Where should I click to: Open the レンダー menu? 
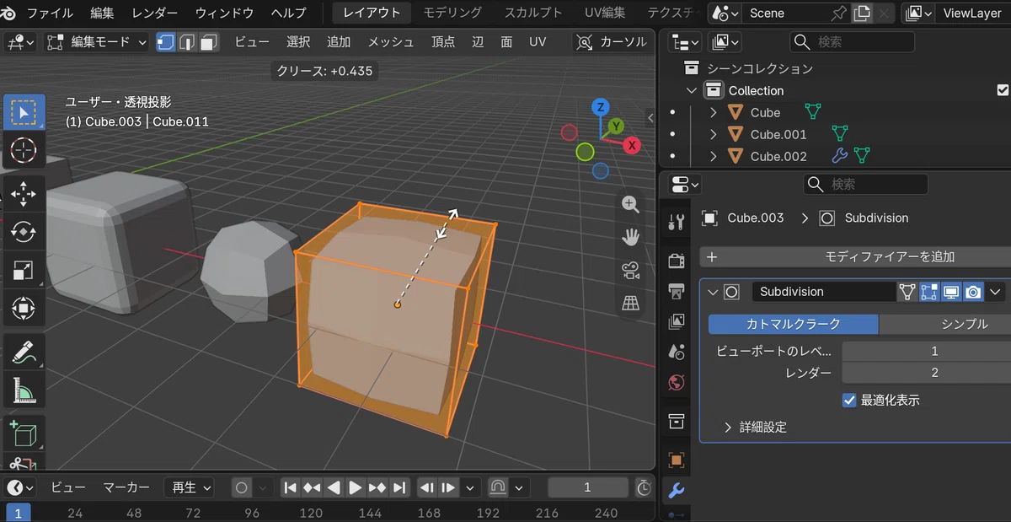click(155, 13)
